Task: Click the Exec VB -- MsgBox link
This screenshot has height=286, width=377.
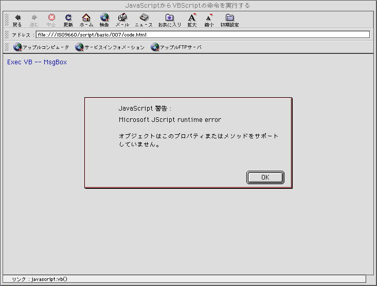Action: (x=37, y=62)
